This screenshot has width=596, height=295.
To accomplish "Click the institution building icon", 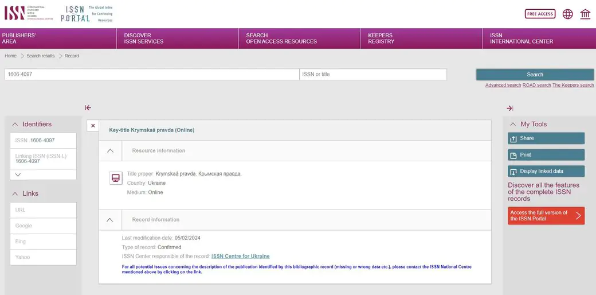I will click(585, 14).
